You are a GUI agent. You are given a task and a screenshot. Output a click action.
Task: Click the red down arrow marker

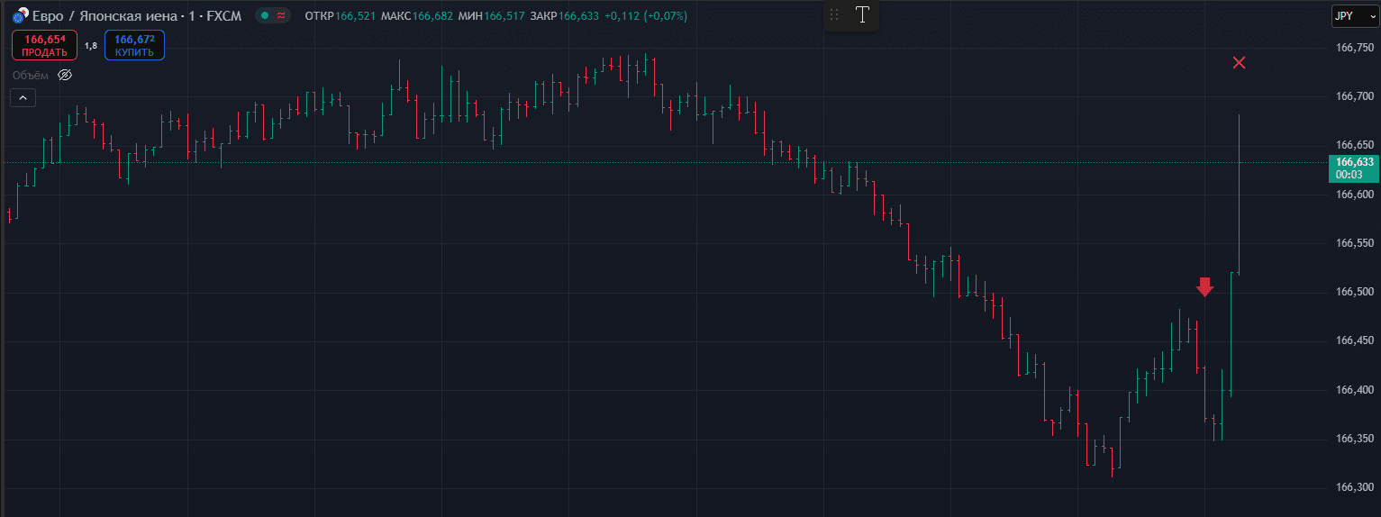point(1205,286)
